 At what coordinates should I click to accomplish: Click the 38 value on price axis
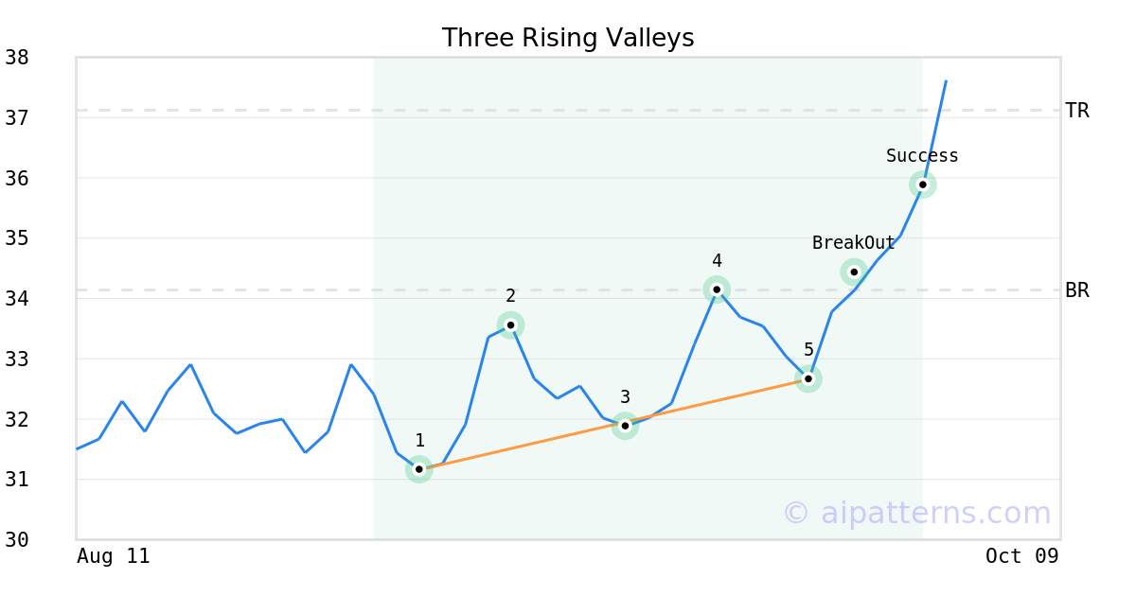(17, 58)
